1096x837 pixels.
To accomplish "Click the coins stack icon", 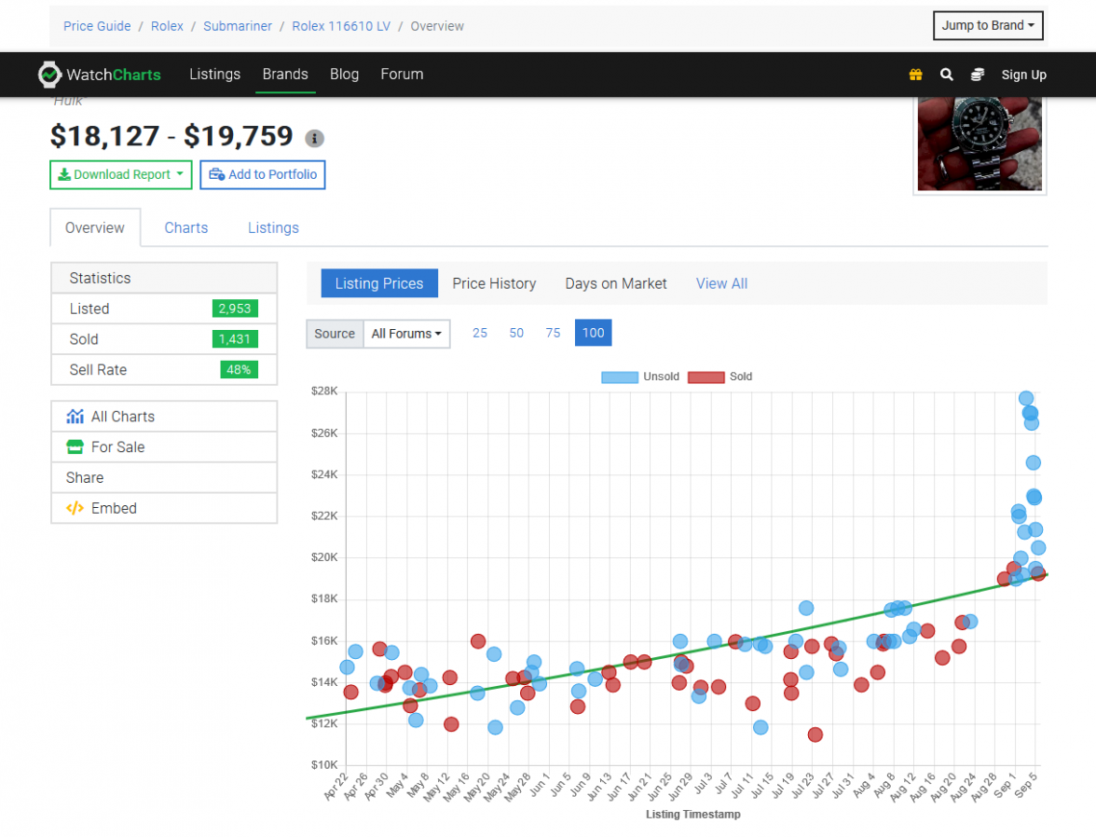I will click(x=977, y=75).
